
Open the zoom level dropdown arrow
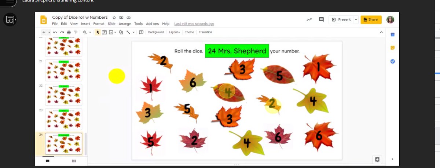[90, 32]
